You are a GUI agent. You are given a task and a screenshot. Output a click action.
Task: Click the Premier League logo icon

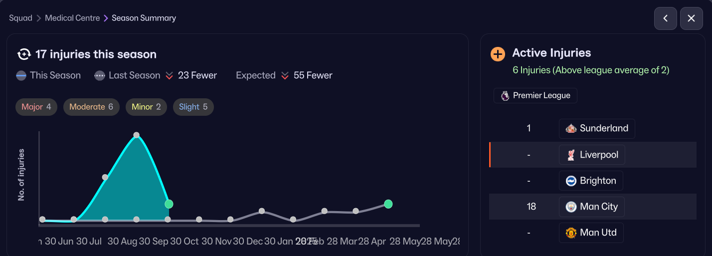pyautogui.click(x=505, y=96)
